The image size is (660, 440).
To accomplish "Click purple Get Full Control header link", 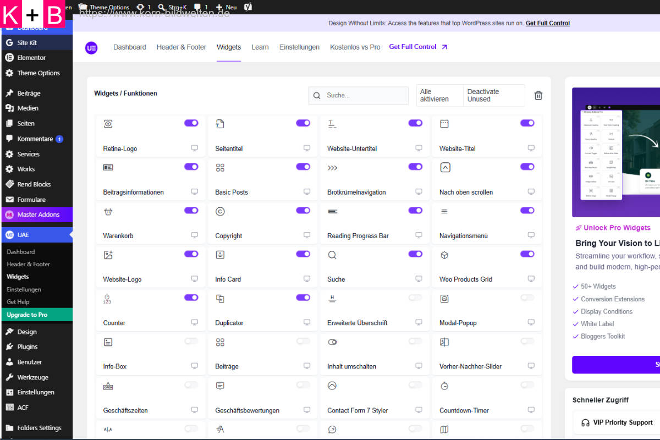I will (419, 47).
